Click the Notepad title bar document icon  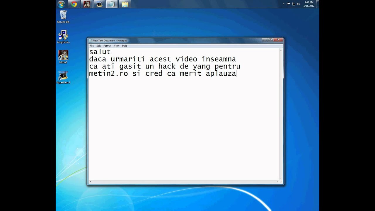90,40
